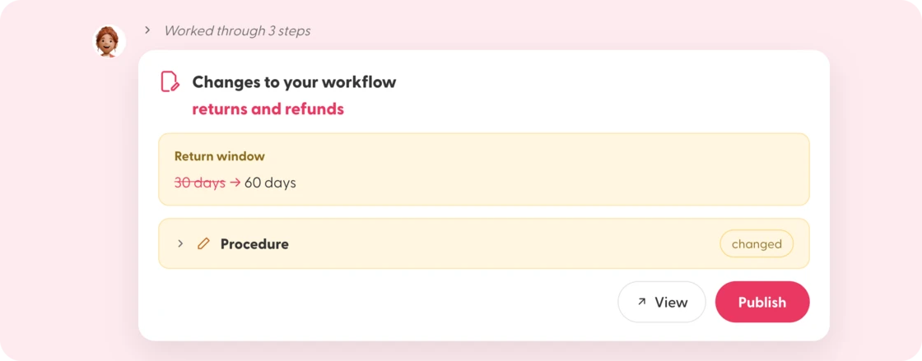Viewport: 922px width, 361px height.
Task: Click the Changes to your workflow title
Action: pyautogui.click(x=294, y=82)
